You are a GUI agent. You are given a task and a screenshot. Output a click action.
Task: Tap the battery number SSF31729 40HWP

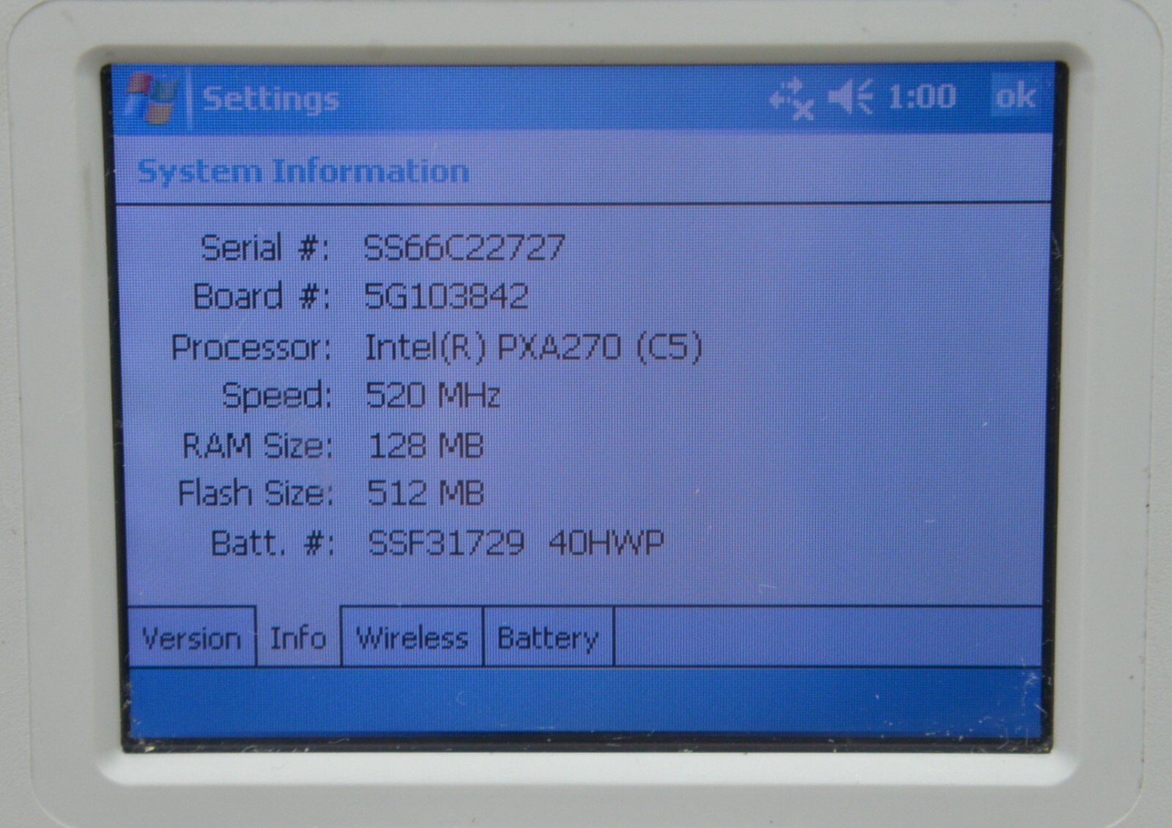pyautogui.click(x=516, y=543)
